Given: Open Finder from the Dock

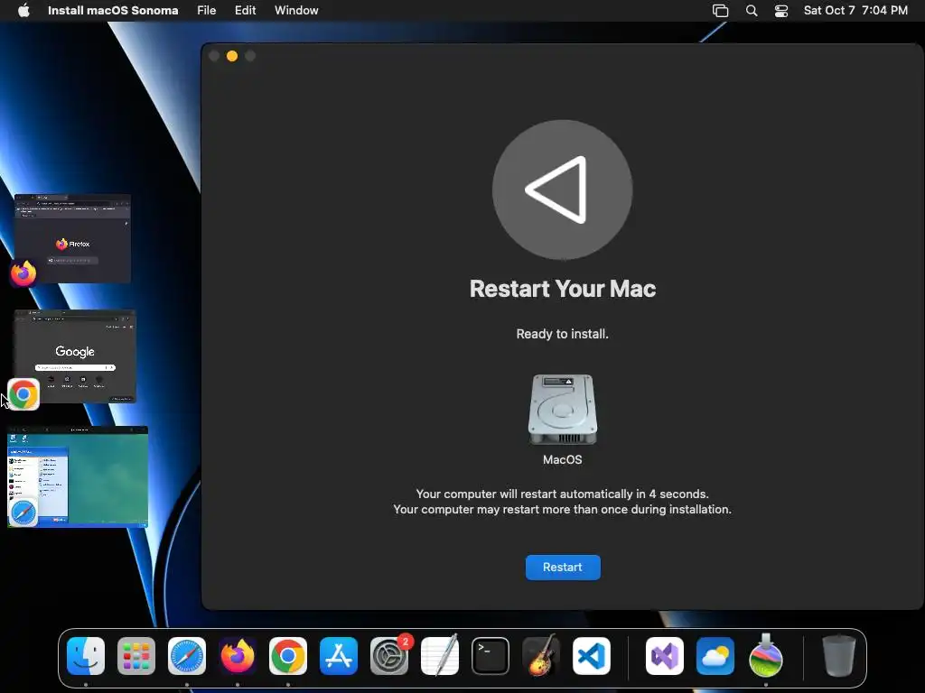Looking at the screenshot, I should point(86,656).
